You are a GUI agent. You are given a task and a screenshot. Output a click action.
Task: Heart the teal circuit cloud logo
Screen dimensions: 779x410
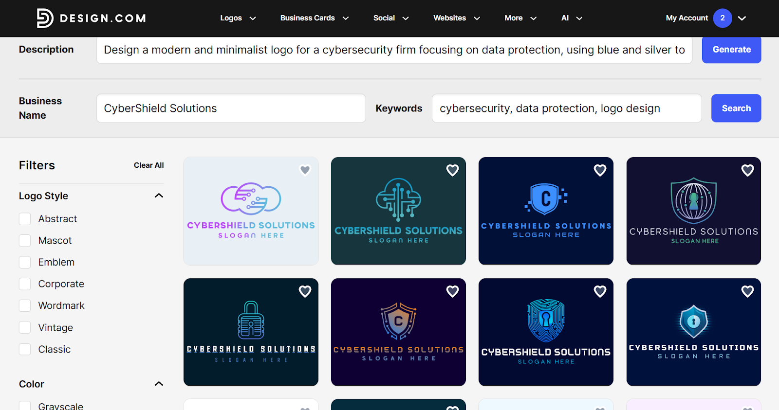(452, 170)
